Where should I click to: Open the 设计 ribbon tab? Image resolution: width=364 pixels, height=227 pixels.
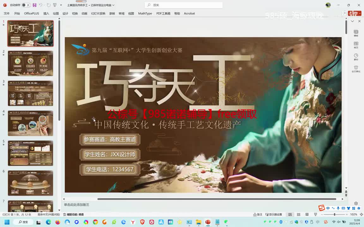pyautogui.click(x=65, y=14)
